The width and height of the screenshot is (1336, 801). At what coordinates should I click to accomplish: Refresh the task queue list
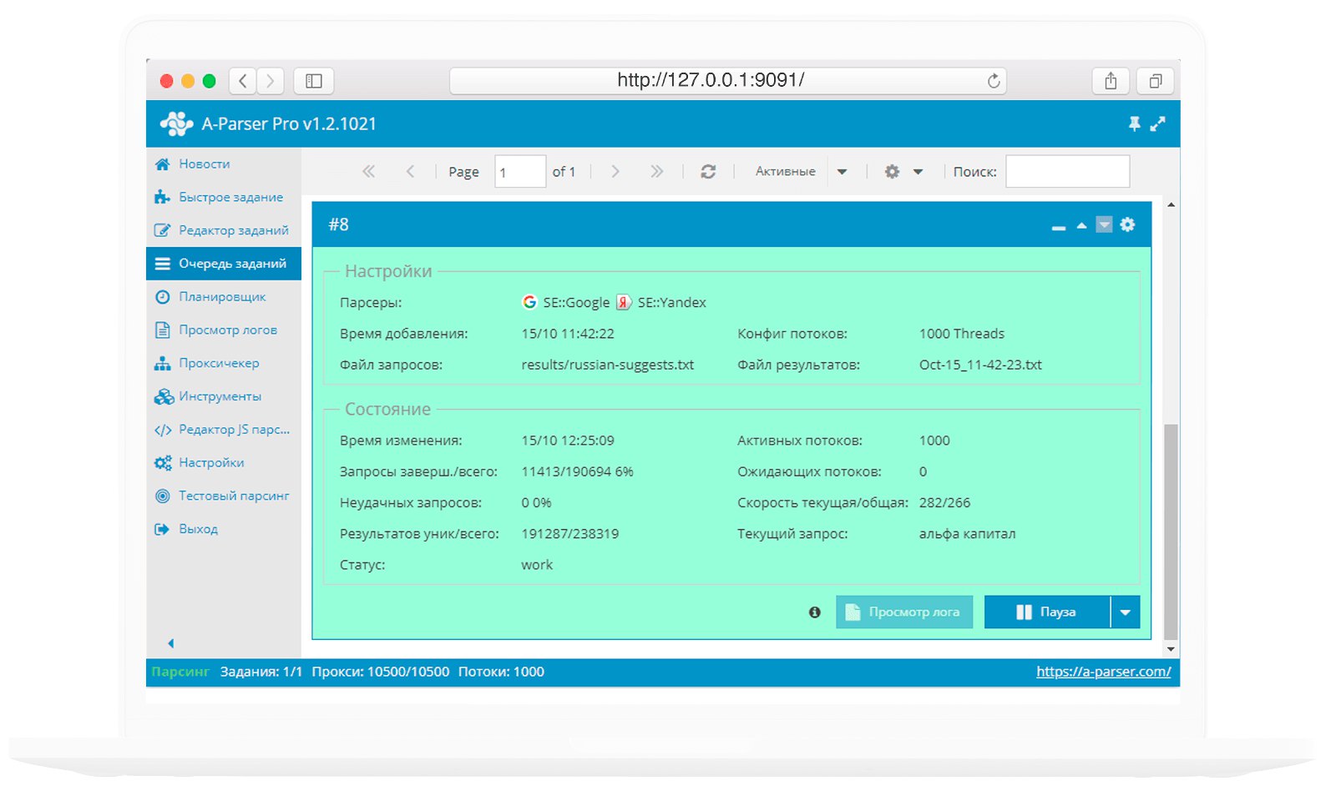(708, 172)
